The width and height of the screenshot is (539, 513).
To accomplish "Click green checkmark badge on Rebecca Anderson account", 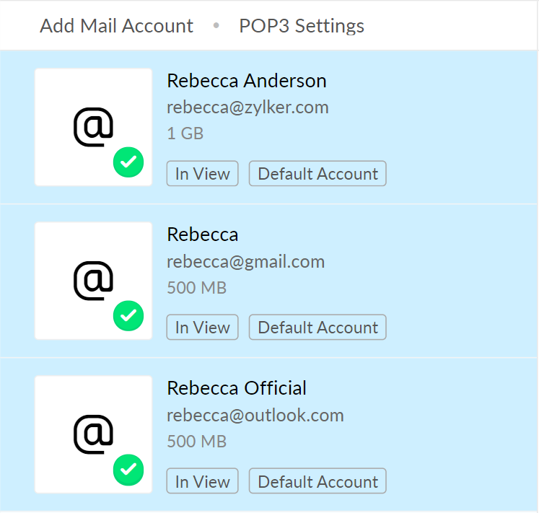I will [128, 162].
